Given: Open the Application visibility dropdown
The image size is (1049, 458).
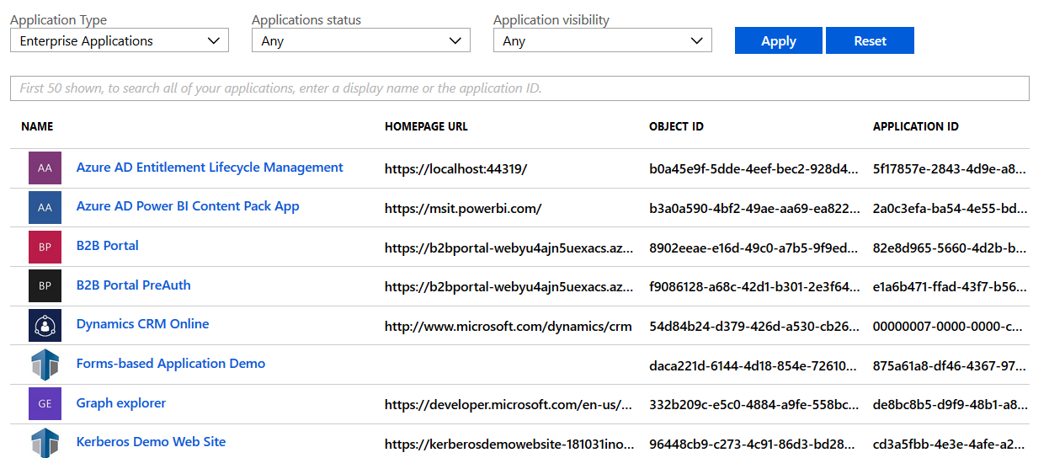Looking at the screenshot, I should [603, 40].
